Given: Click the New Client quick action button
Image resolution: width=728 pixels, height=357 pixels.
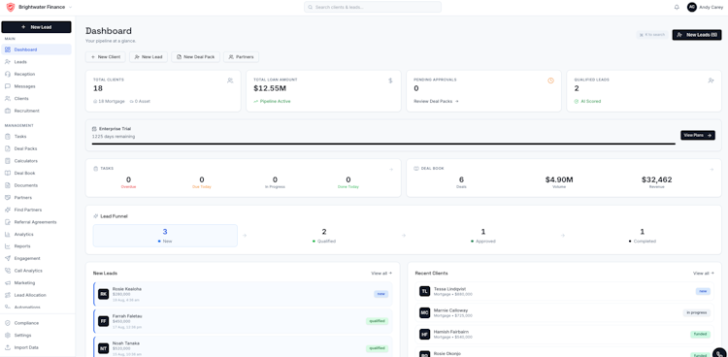Looking at the screenshot, I should click(106, 56).
